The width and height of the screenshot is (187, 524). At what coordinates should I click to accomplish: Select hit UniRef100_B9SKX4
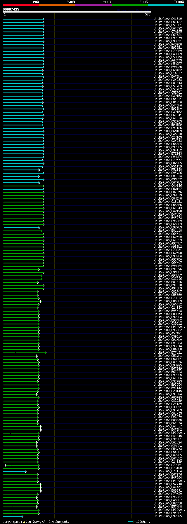pos(168,346)
